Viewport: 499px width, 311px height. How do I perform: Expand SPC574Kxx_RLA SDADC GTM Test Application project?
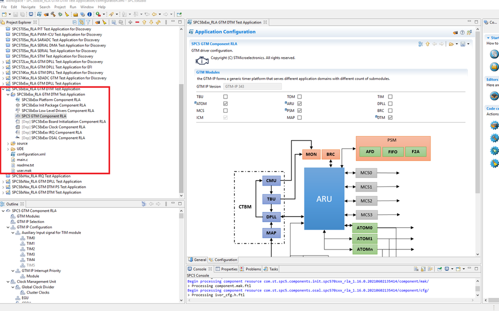[x=3, y=78]
